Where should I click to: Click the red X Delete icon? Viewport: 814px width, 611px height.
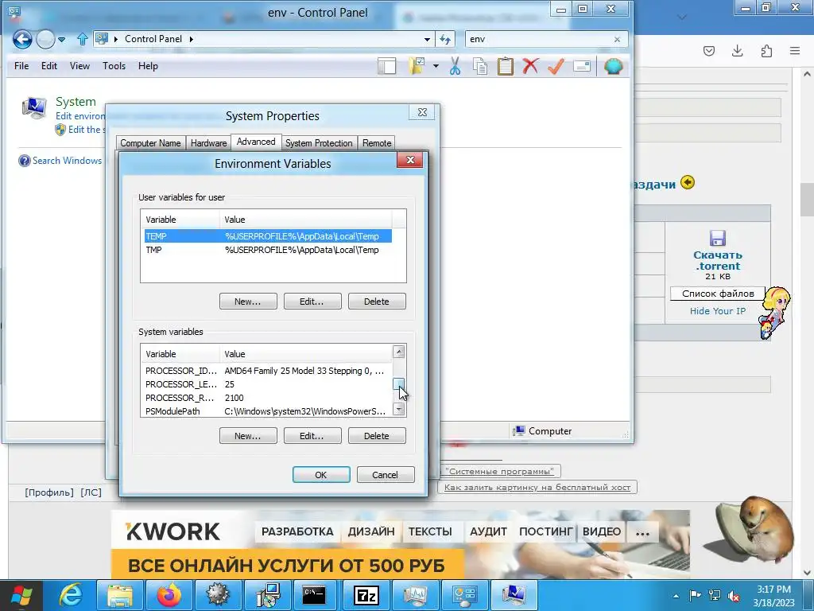click(530, 66)
